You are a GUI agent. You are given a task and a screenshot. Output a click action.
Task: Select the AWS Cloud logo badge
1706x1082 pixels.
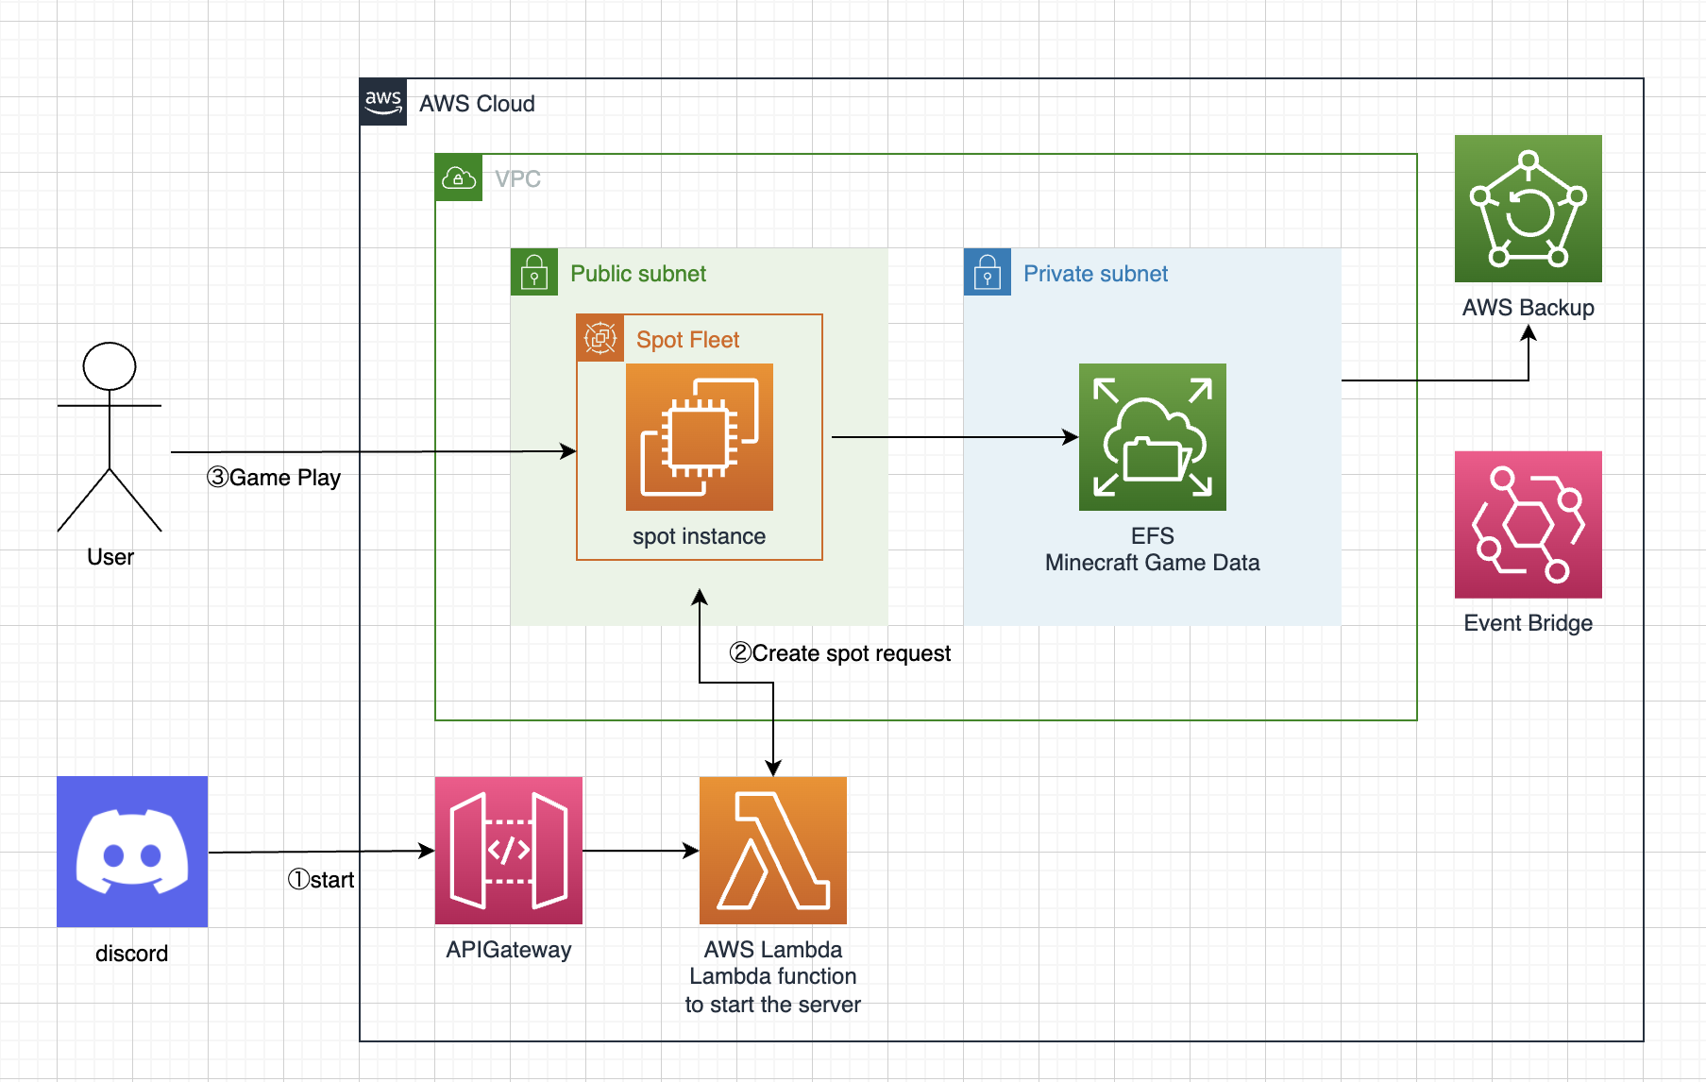pyautogui.click(x=383, y=102)
